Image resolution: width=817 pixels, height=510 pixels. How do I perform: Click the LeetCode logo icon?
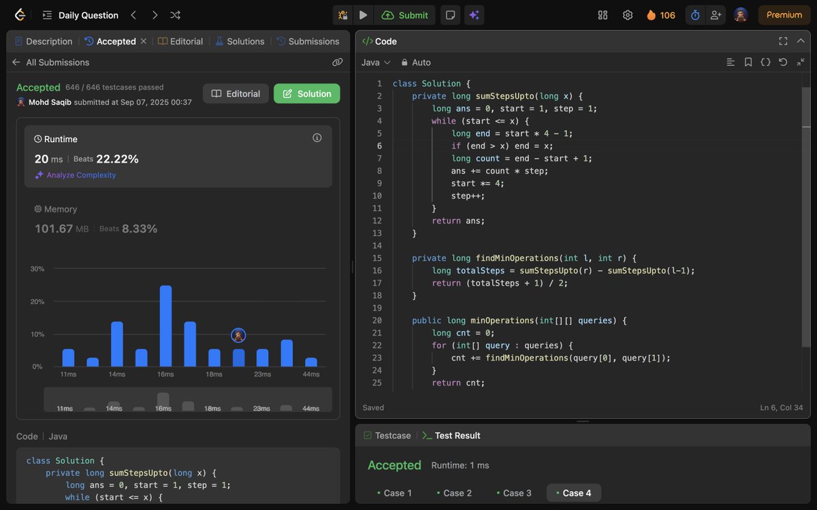coord(20,15)
